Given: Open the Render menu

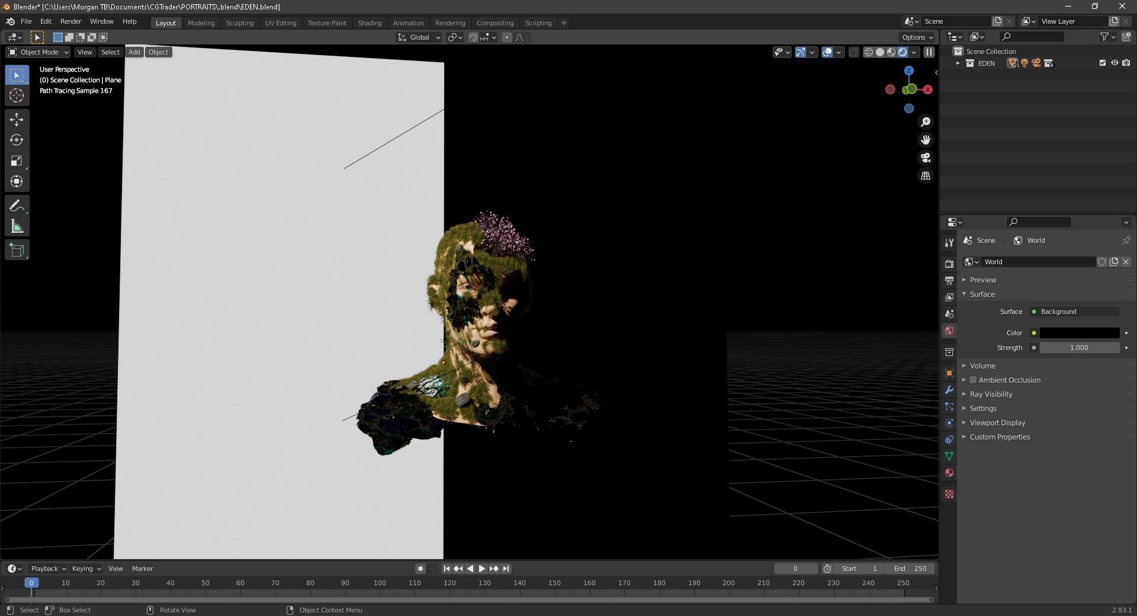Looking at the screenshot, I should click(x=70, y=21).
